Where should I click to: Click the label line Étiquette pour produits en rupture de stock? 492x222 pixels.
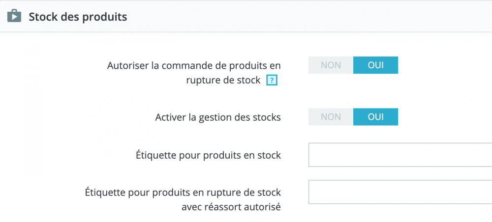point(183,192)
